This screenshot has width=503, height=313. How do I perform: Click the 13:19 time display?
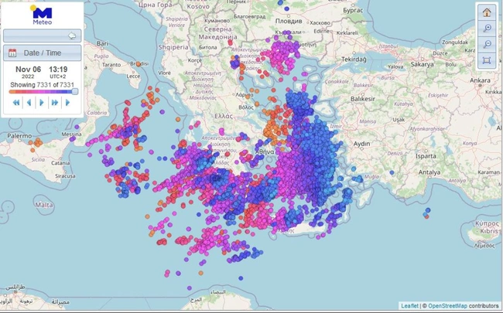[x=60, y=70]
